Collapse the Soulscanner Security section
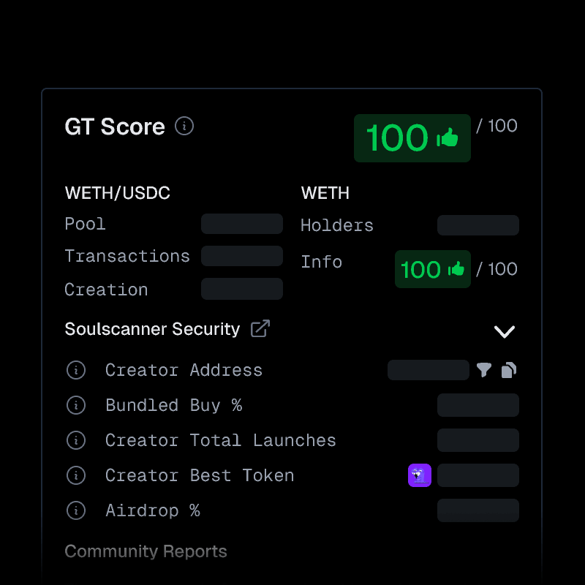 coord(505,331)
